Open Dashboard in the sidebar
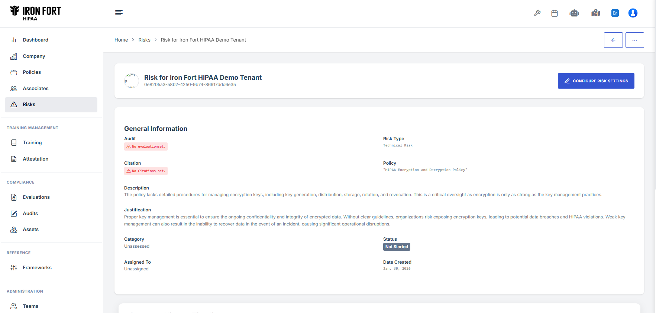The width and height of the screenshot is (656, 313). pos(35,40)
